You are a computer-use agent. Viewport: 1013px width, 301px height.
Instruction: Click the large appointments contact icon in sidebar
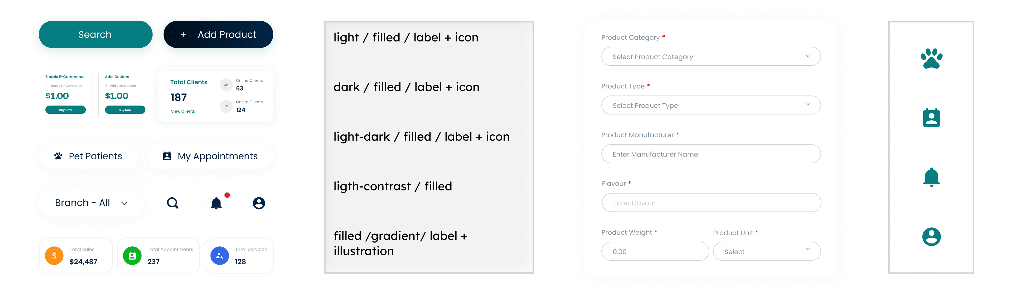[931, 118]
